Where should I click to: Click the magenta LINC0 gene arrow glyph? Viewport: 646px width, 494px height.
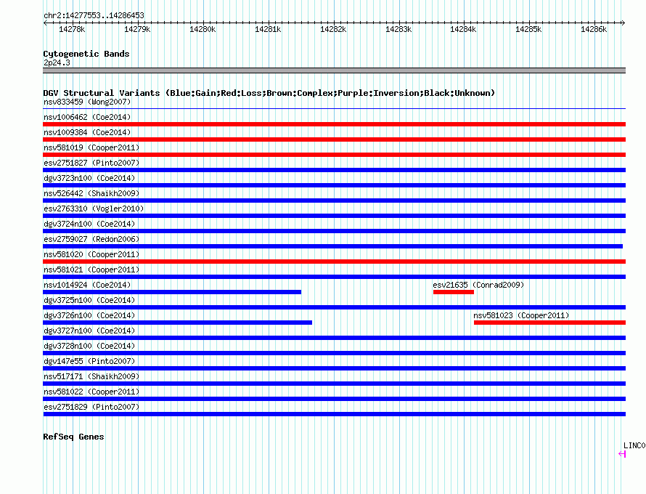(622, 454)
